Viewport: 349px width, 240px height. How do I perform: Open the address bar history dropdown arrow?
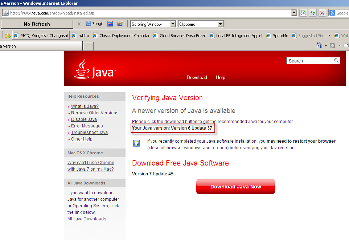294,13
